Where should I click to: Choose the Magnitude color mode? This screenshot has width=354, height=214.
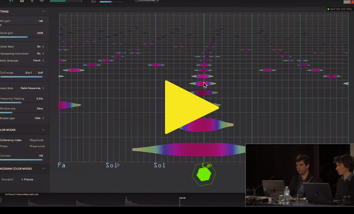click(36, 140)
